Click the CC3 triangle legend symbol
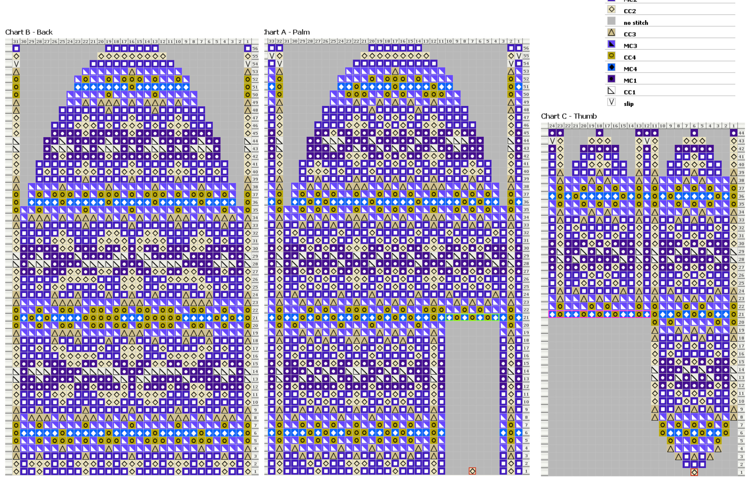 611,33
